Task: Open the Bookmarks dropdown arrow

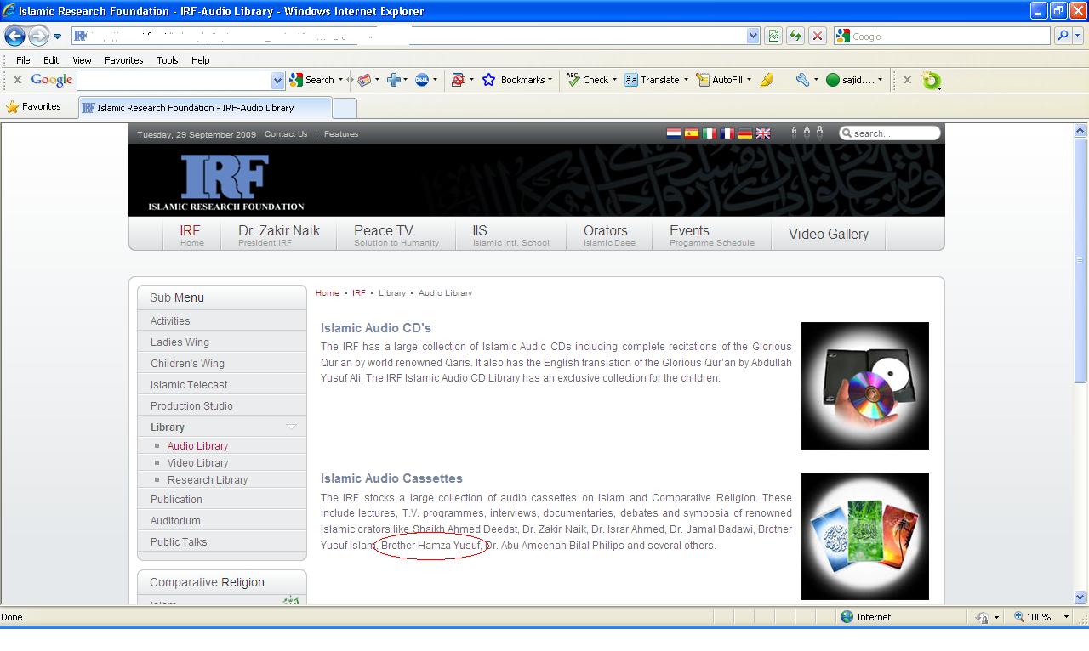Action: (550, 80)
